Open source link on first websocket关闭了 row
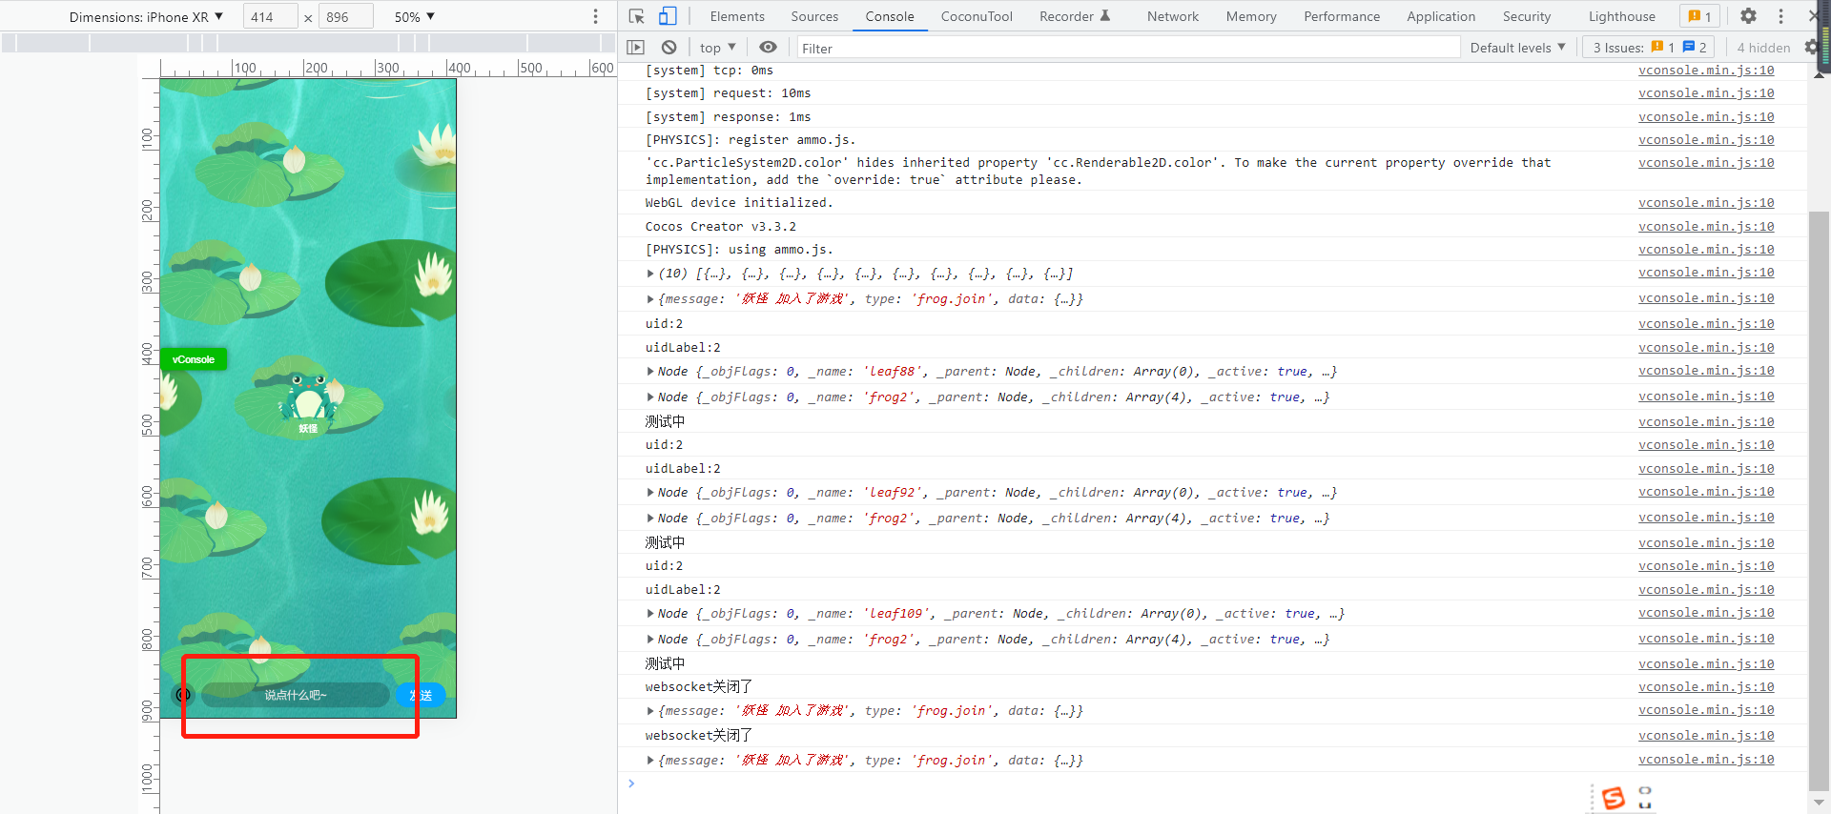1831x814 pixels. [x=1706, y=687]
